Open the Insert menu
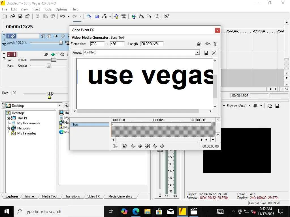 36,9
